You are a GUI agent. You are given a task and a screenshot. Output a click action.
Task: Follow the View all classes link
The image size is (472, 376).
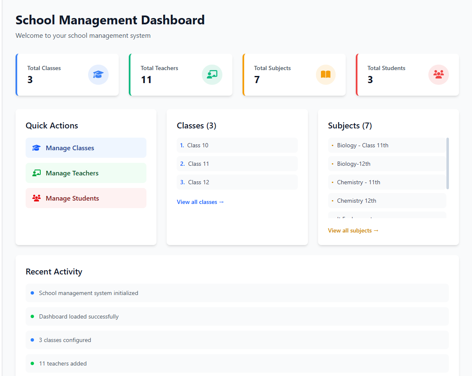200,202
